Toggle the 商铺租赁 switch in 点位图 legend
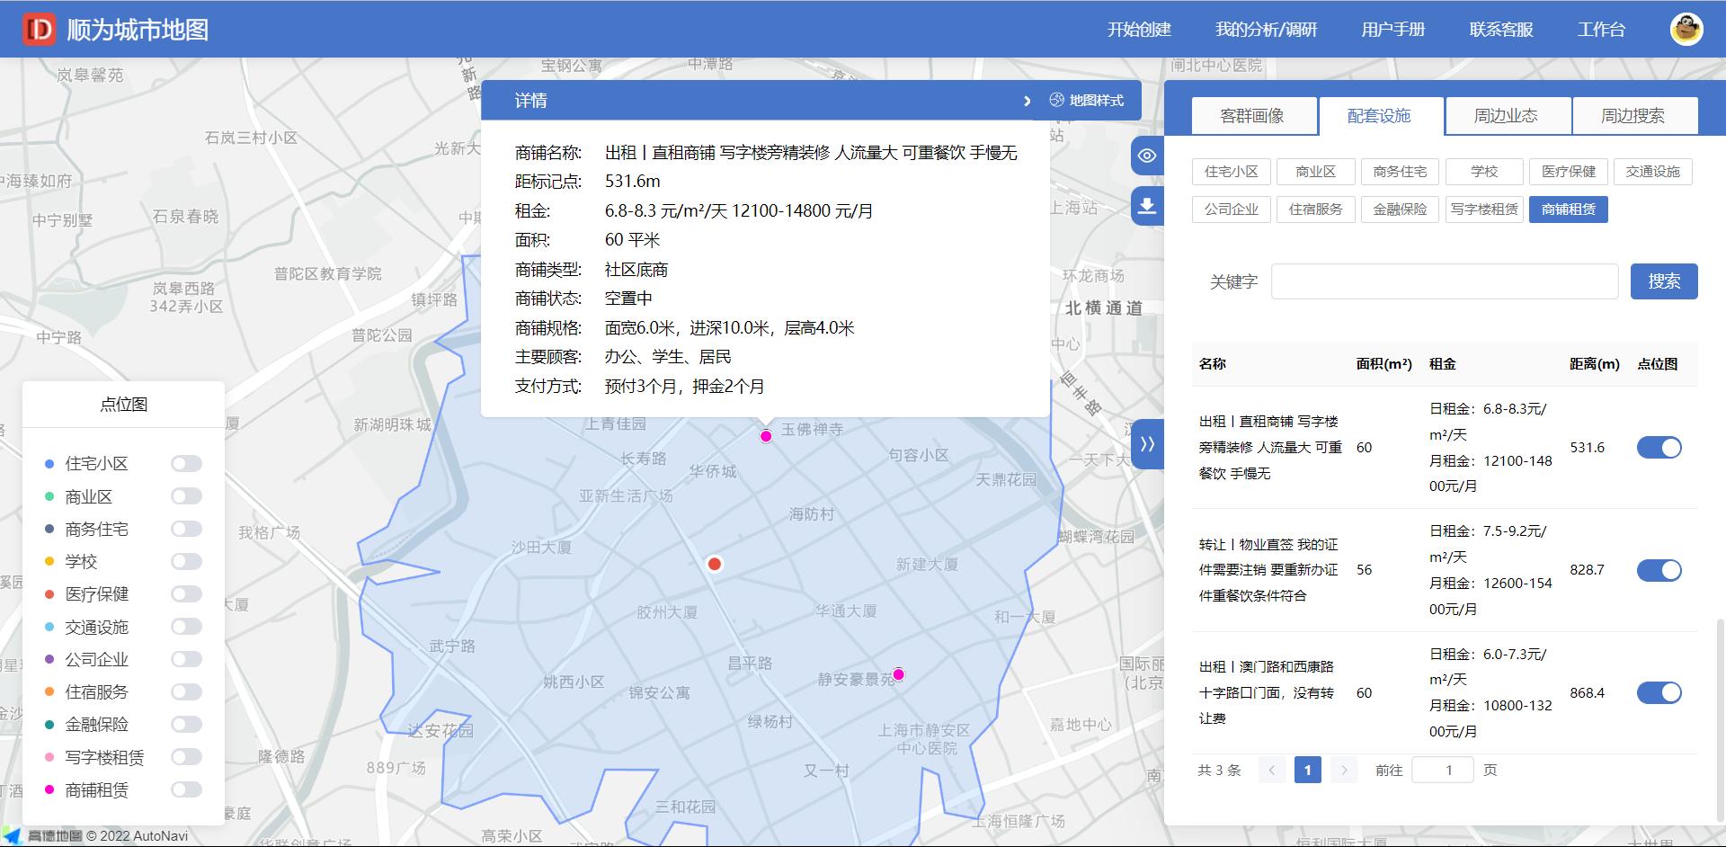The width and height of the screenshot is (1726, 847). click(x=186, y=790)
